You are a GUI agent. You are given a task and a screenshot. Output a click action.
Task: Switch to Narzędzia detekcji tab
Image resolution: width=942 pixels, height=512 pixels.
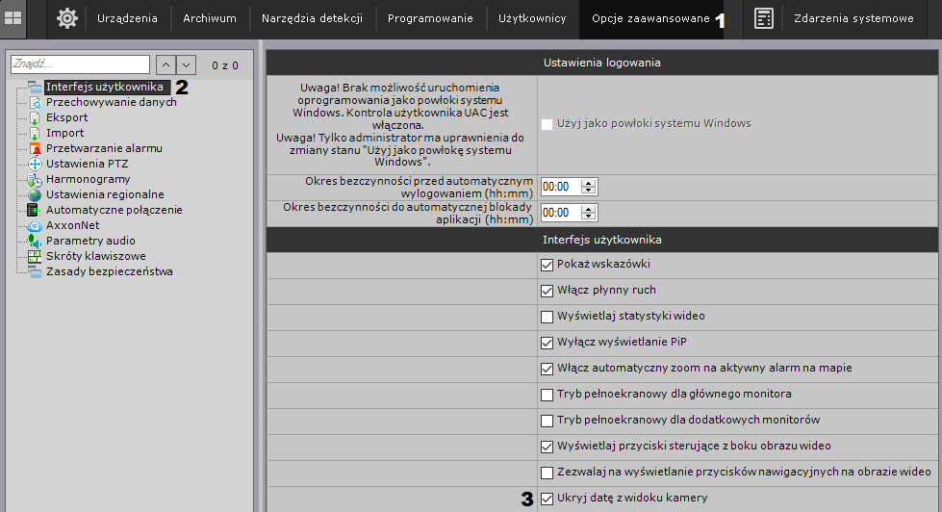(312, 18)
